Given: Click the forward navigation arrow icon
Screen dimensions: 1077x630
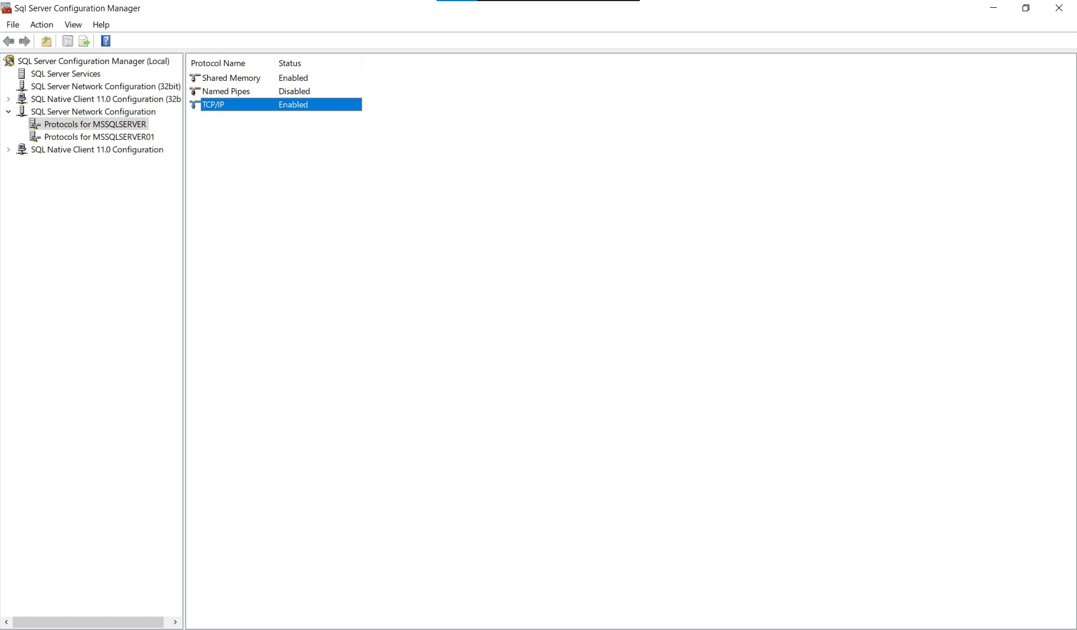Looking at the screenshot, I should tap(25, 41).
